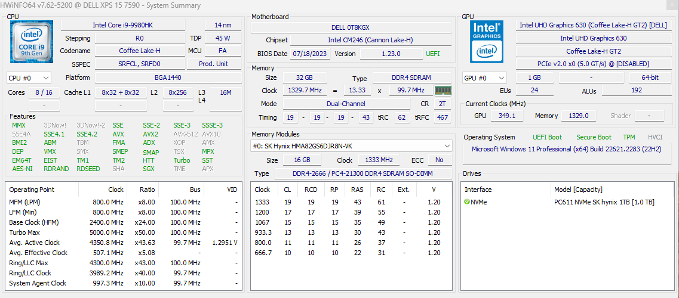Click the GPU clock 349.1 value
This screenshot has height=298, width=679.
click(x=507, y=116)
